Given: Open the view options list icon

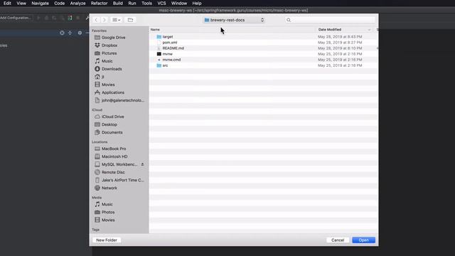Looking at the screenshot, I should (x=116, y=20).
